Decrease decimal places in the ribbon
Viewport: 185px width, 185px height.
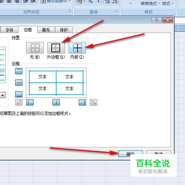click(x=115, y=2)
